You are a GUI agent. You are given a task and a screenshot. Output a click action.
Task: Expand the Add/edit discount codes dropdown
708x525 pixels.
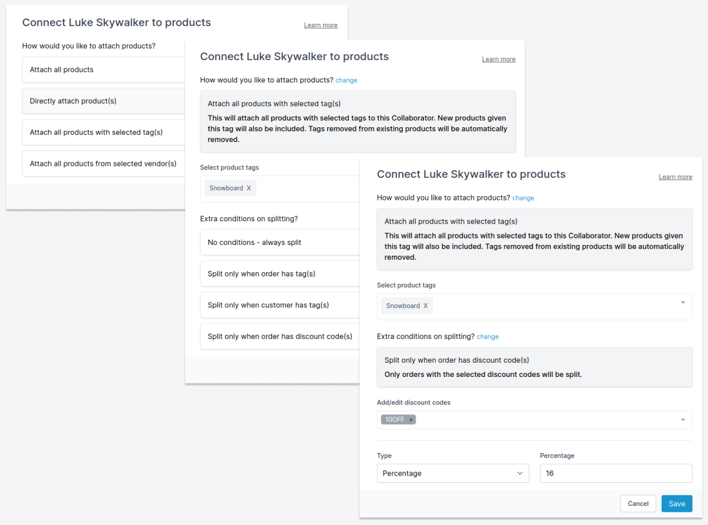click(x=682, y=419)
